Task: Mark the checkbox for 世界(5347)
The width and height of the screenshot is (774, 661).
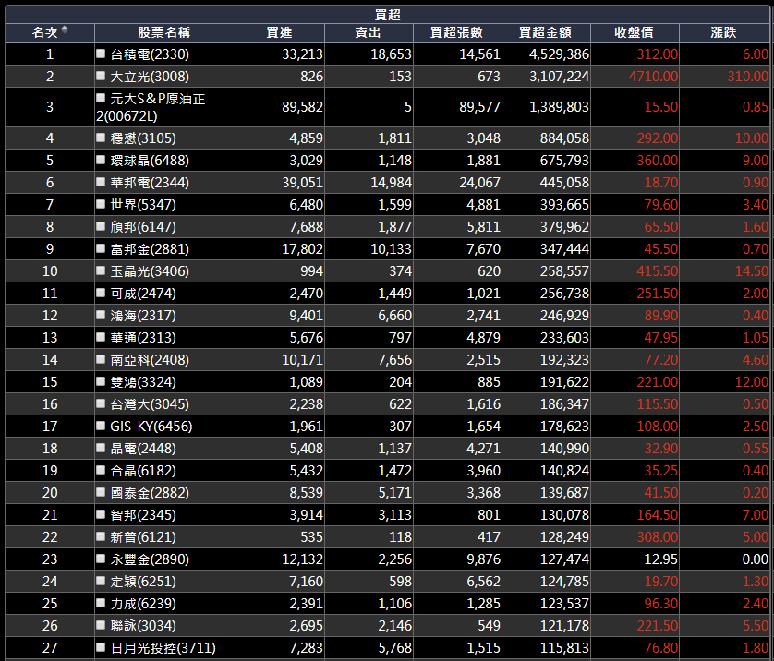Action: pyautogui.click(x=101, y=204)
